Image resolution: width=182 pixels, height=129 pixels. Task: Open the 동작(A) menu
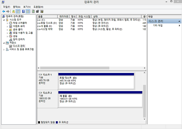tap(17, 7)
